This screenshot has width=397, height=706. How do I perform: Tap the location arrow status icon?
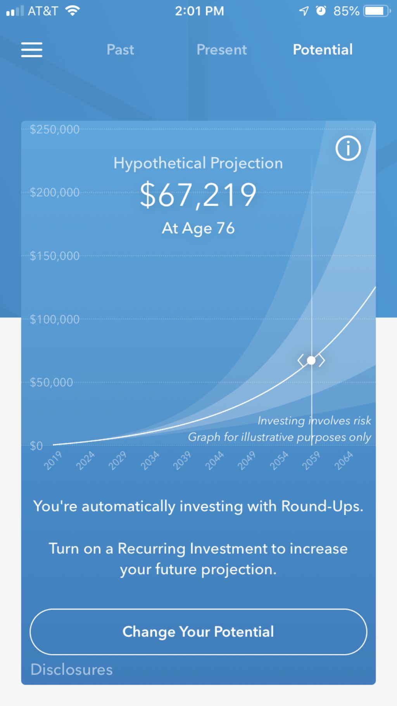[x=304, y=11]
